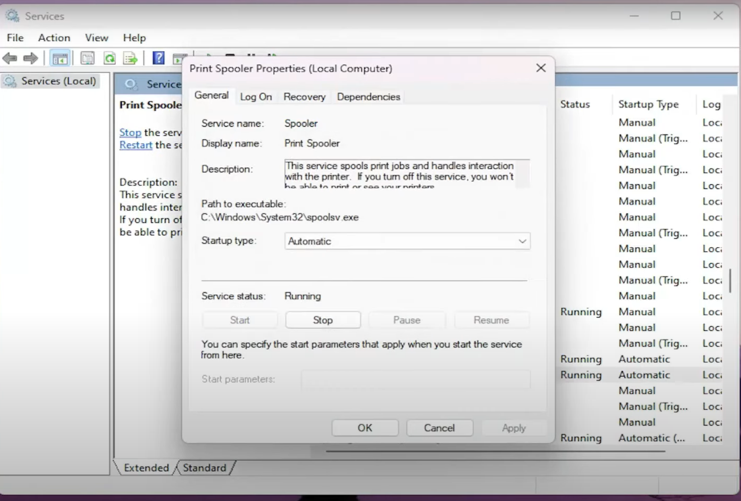The image size is (741, 501).
Task: Click OK to confirm changes
Action: click(x=364, y=427)
